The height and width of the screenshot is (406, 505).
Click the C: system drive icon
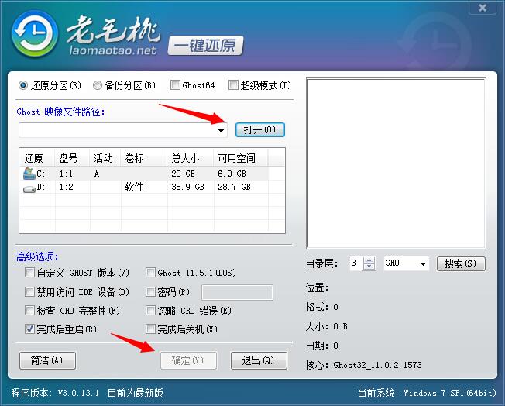(29, 174)
